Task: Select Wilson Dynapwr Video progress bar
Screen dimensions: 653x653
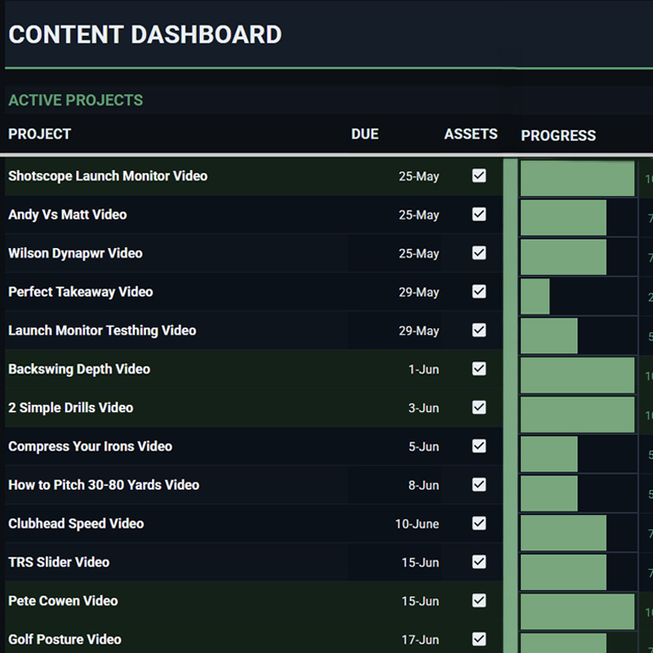Action: (563, 257)
